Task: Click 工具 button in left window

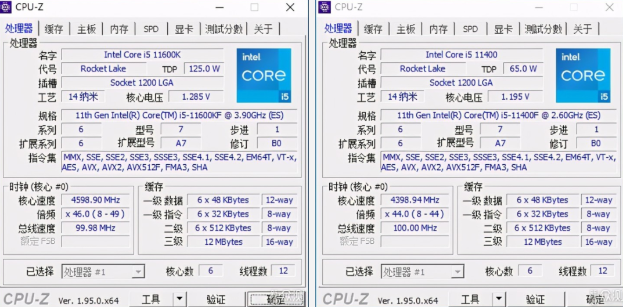Action: pos(152,299)
